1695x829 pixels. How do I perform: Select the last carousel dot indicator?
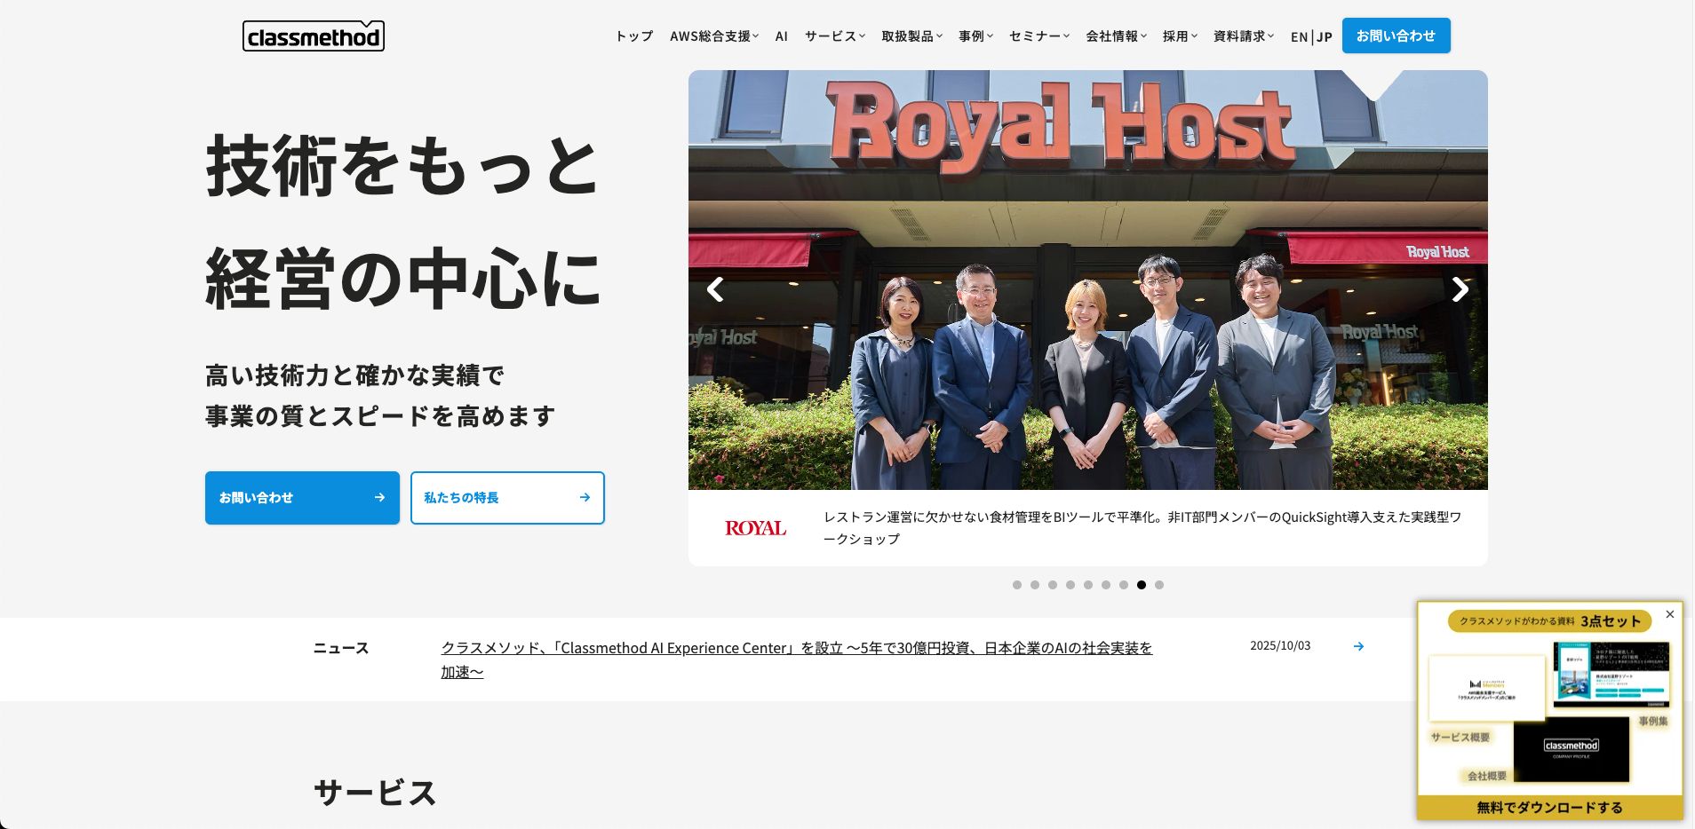(1159, 585)
